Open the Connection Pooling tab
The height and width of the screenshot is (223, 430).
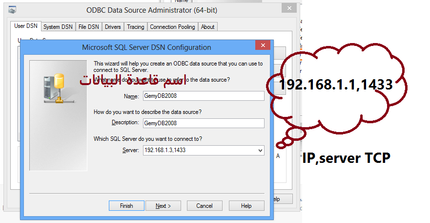click(x=172, y=27)
